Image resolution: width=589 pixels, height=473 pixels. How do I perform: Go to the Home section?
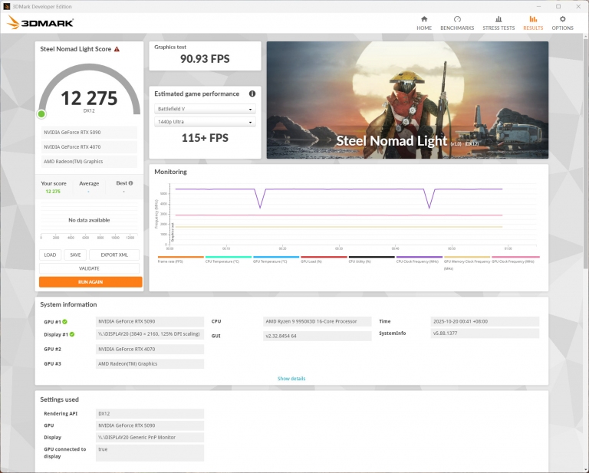(424, 22)
